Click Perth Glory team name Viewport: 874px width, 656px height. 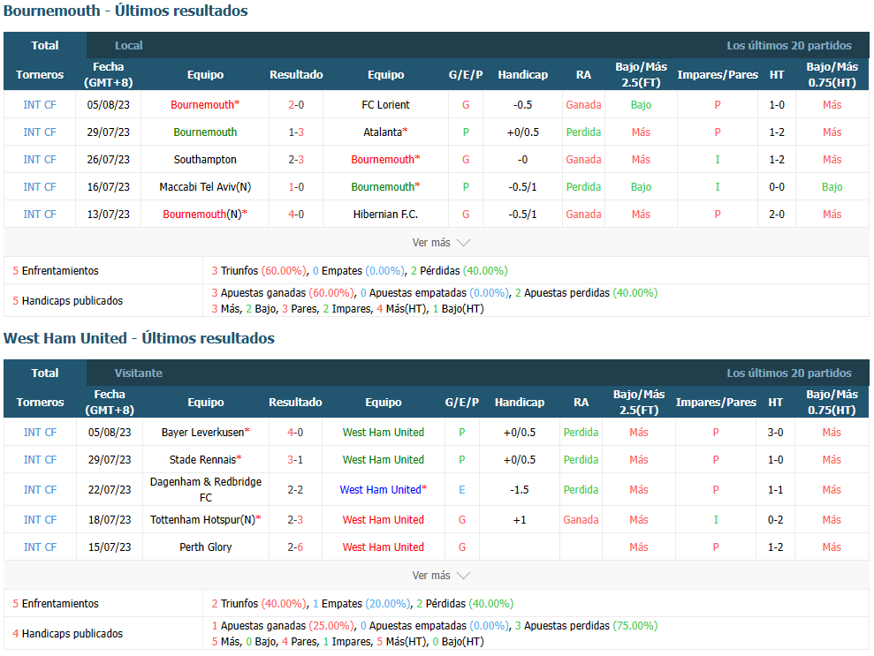(x=206, y=547)
